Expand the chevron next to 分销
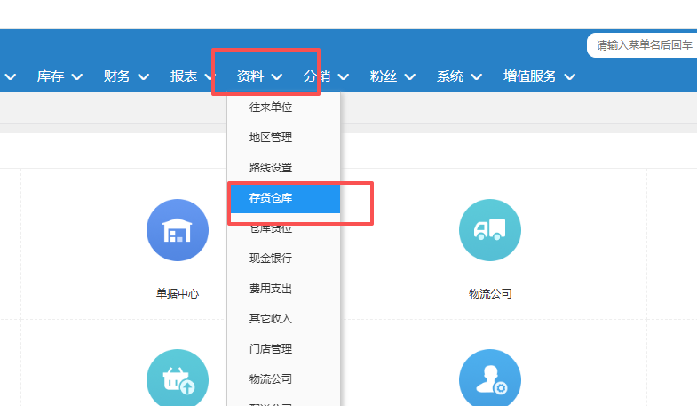697x406 pixels. point(343,77)
